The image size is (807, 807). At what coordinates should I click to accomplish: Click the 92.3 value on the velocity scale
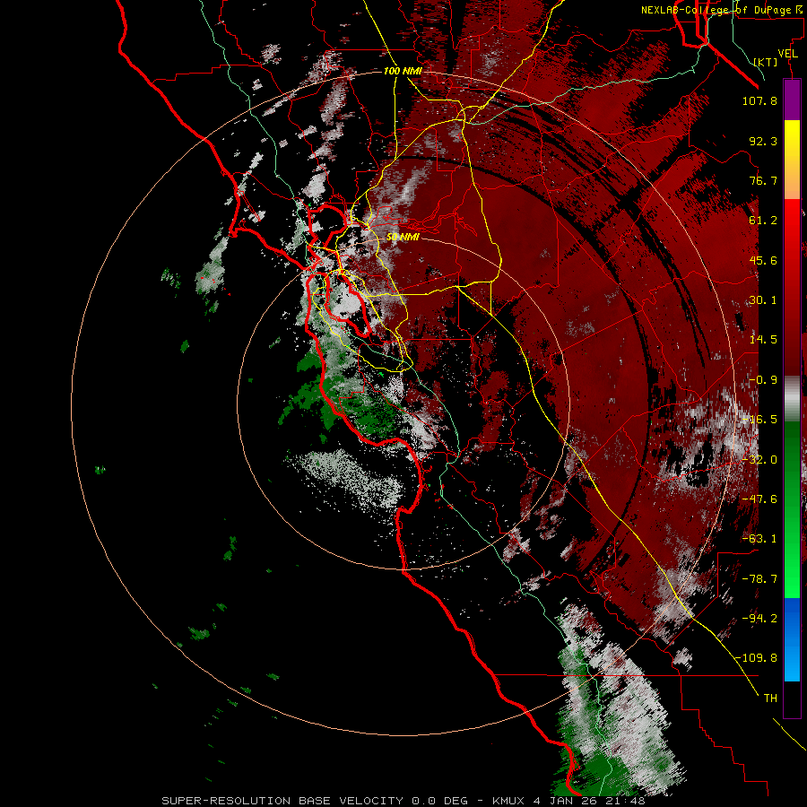pos(763,141)
